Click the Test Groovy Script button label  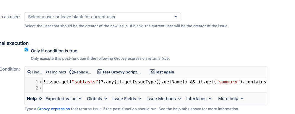121,72
